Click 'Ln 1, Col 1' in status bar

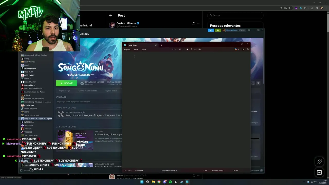tap(128, 170)
